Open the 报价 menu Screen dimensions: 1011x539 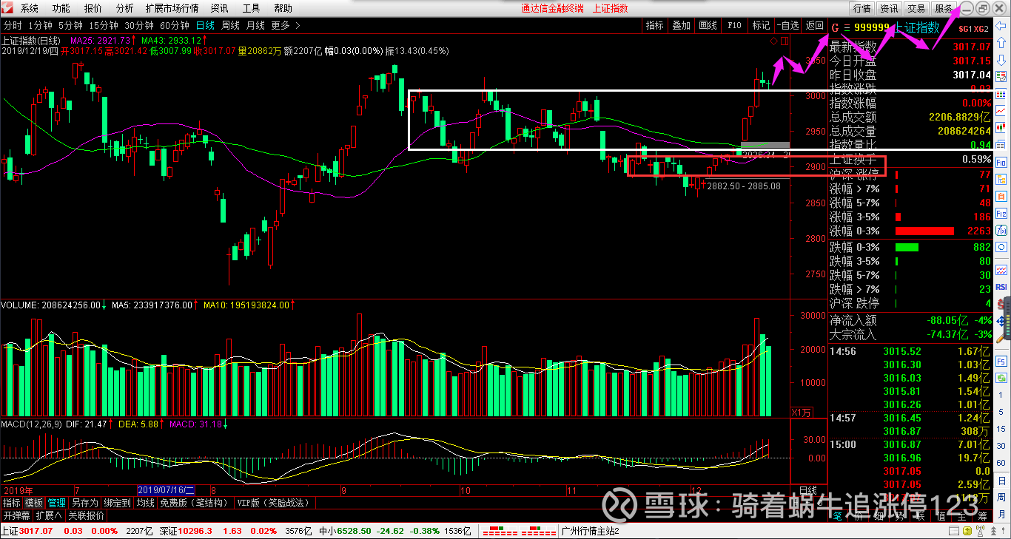point(93,8)
